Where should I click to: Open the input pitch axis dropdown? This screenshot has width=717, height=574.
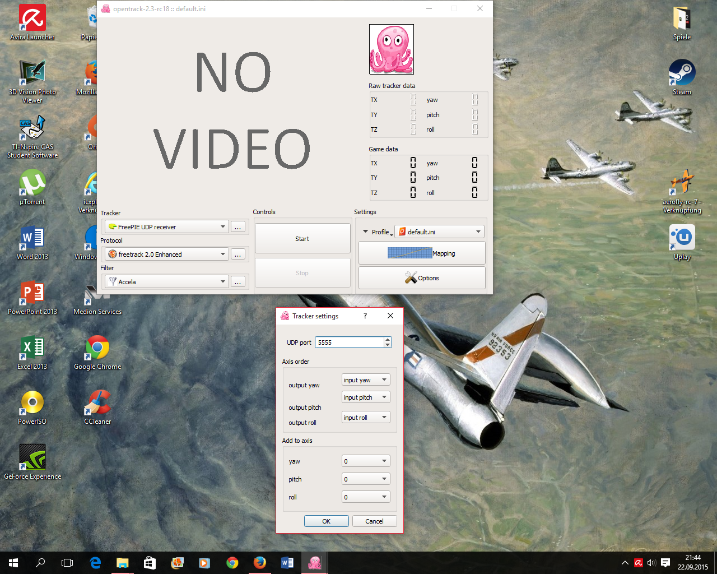coord(366,397)
